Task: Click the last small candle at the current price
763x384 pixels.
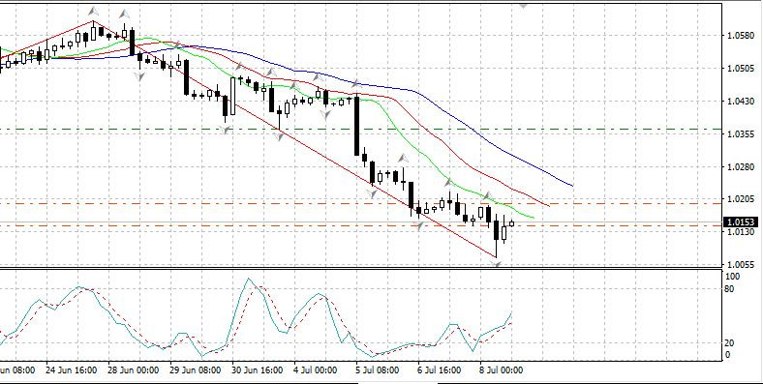Action: click(x=511, y=223)
